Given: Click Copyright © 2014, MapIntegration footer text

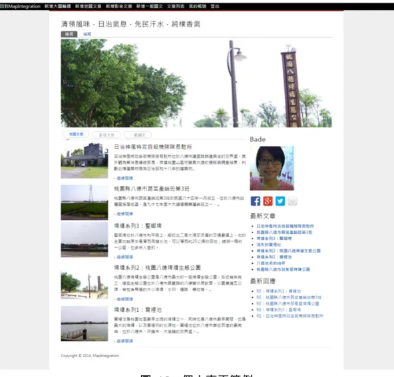Looking at the screenshot, I should (90, 356).
